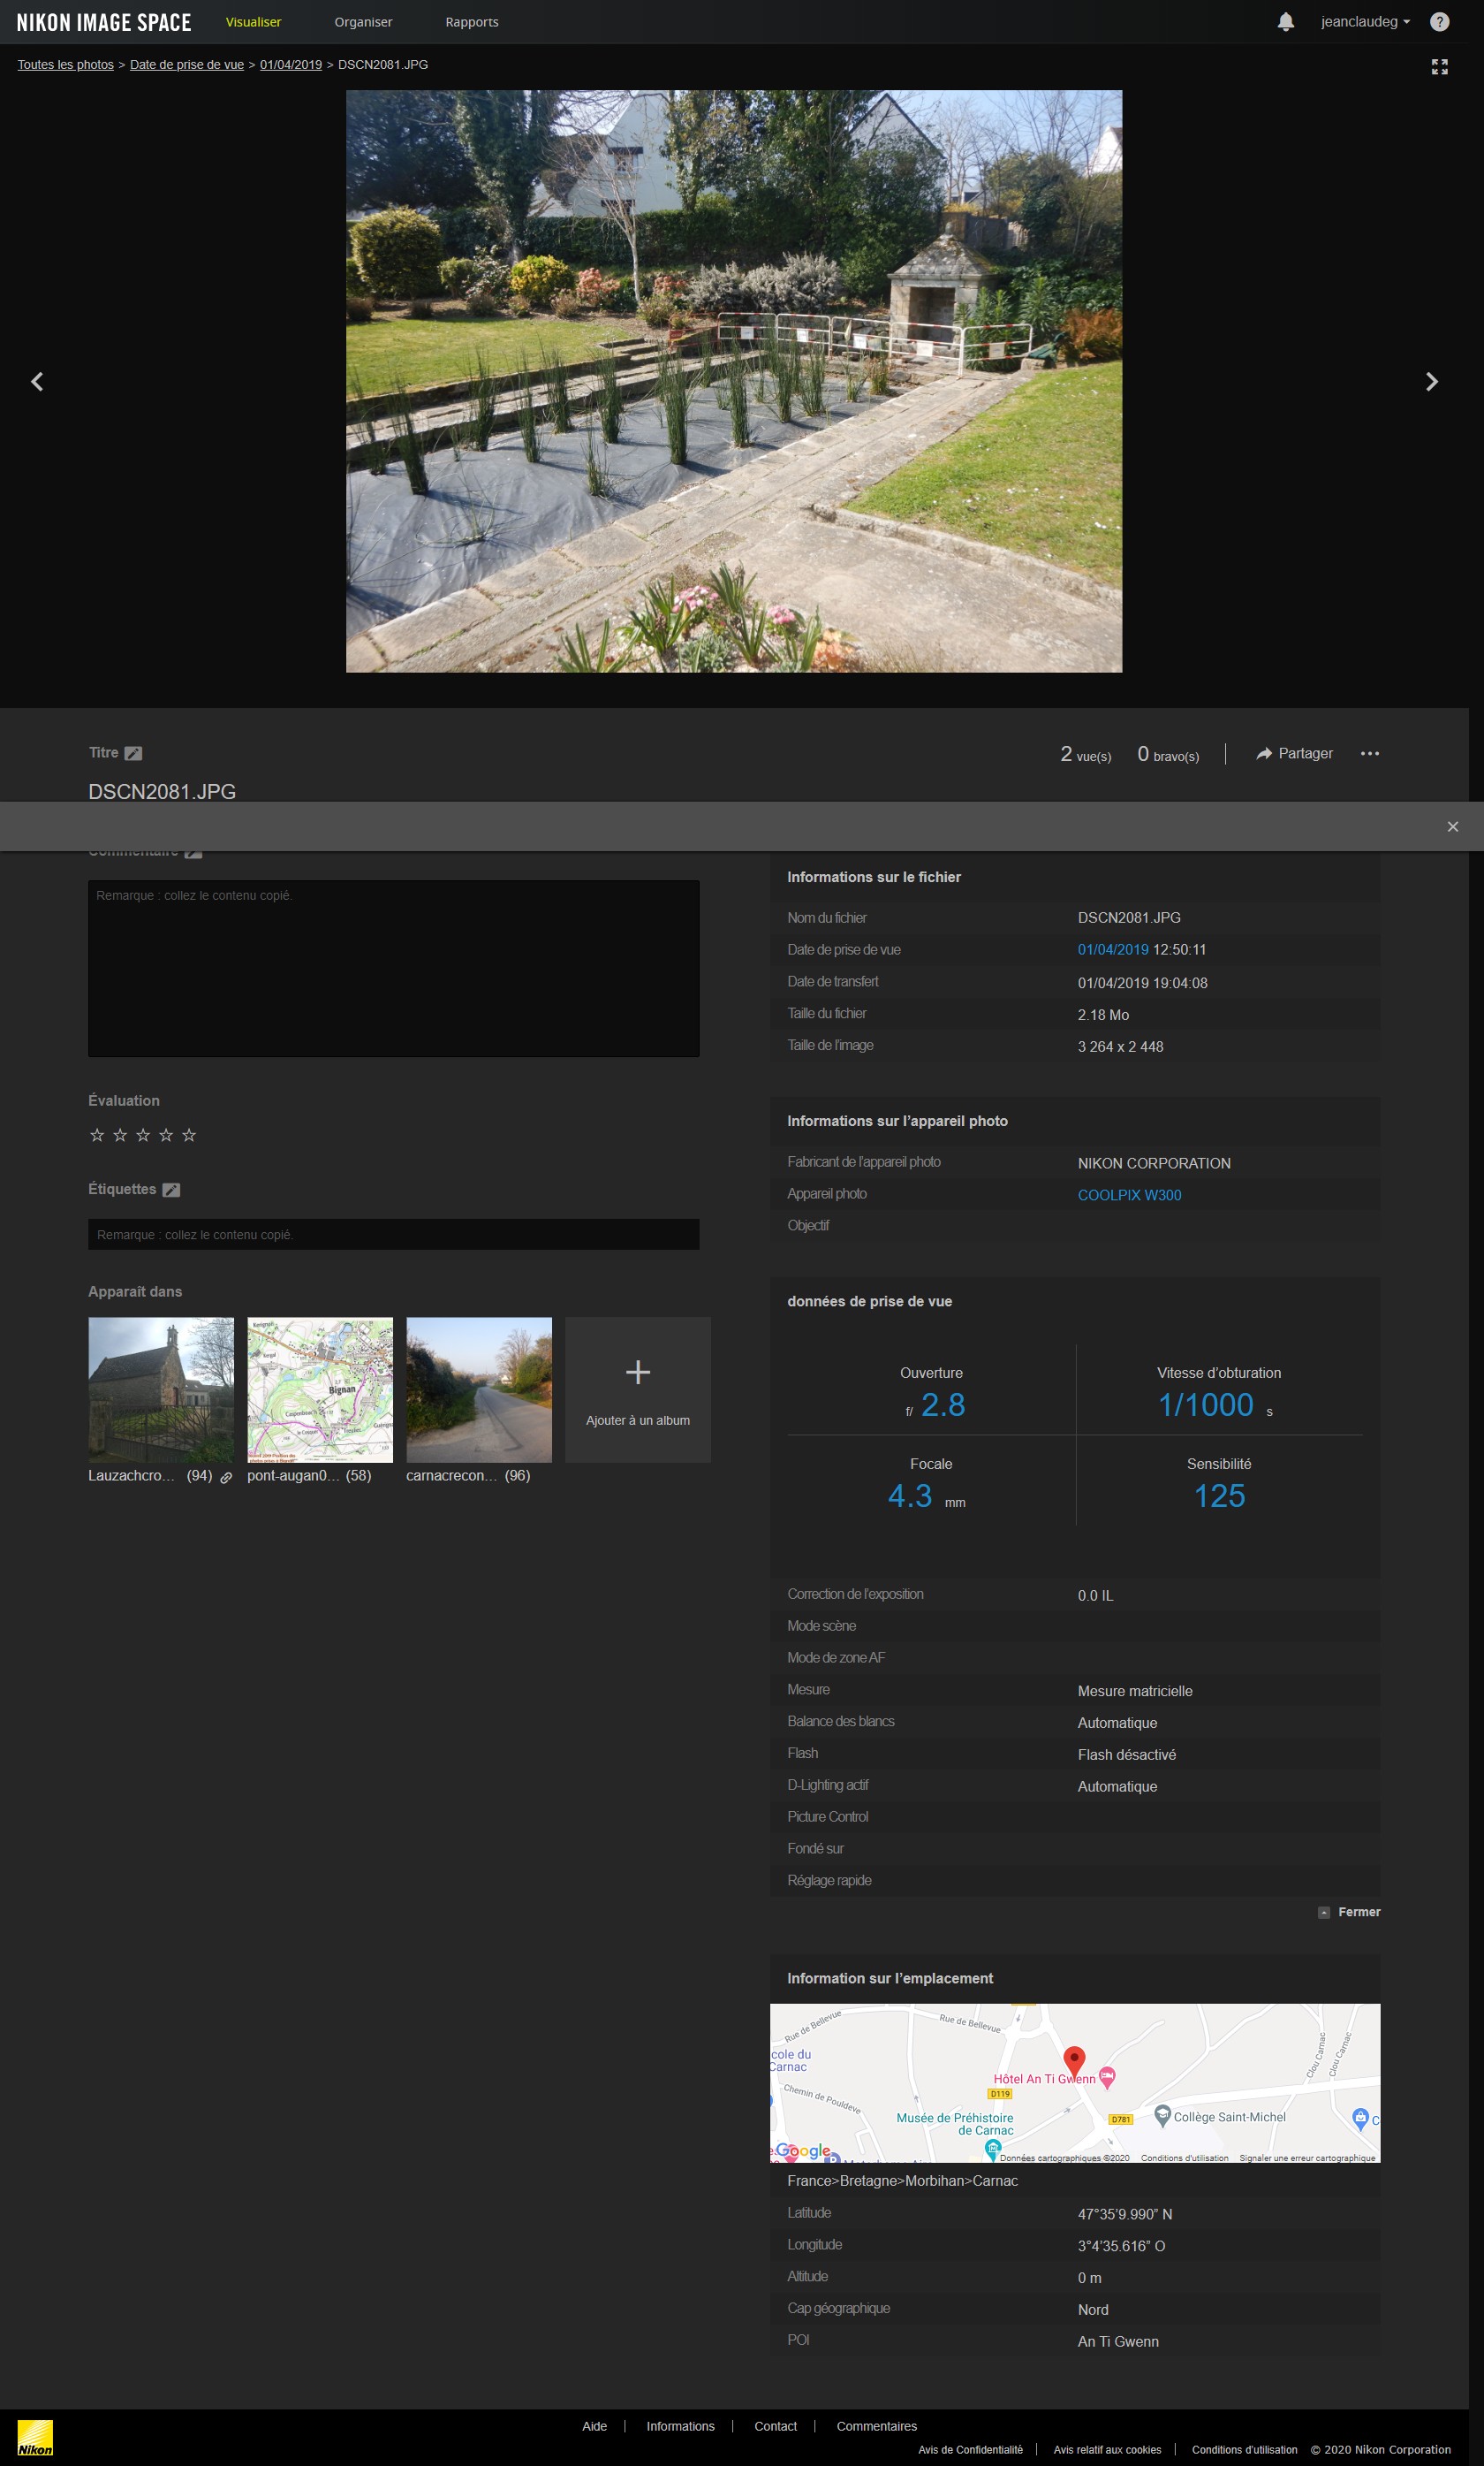Open the Rapports tab
This screenshot has height=2466, width=1484.
471,22
